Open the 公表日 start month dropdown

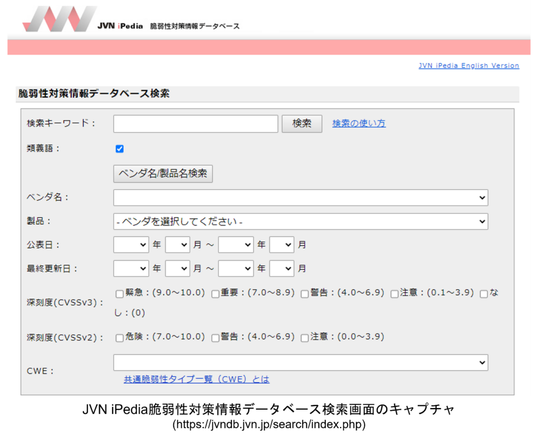(178, 245)
